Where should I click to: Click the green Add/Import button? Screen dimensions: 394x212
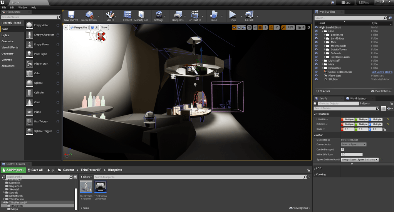click(x=13, y=170)
